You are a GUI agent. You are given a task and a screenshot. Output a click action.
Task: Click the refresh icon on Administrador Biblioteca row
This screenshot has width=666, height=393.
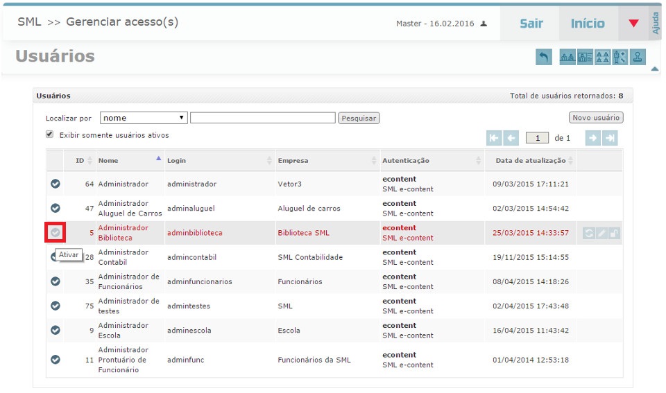(589, 233)
